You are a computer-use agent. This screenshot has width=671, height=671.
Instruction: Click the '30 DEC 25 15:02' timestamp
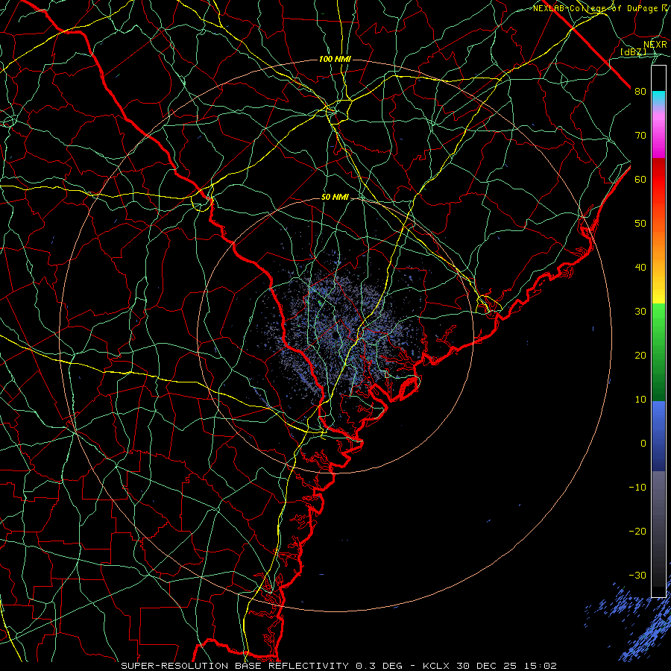507,666
